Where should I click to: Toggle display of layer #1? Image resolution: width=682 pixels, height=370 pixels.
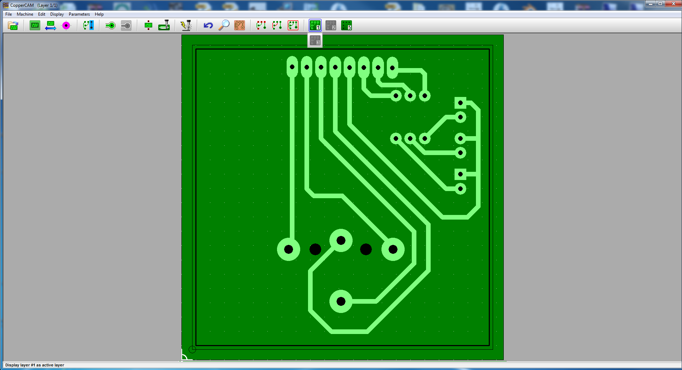pos(314,25)
